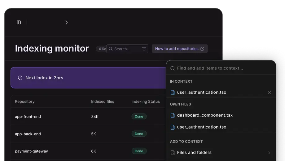Click the magnifier icon in the Search box
Viewport: 285px width, 161px height.
(111, 49)
